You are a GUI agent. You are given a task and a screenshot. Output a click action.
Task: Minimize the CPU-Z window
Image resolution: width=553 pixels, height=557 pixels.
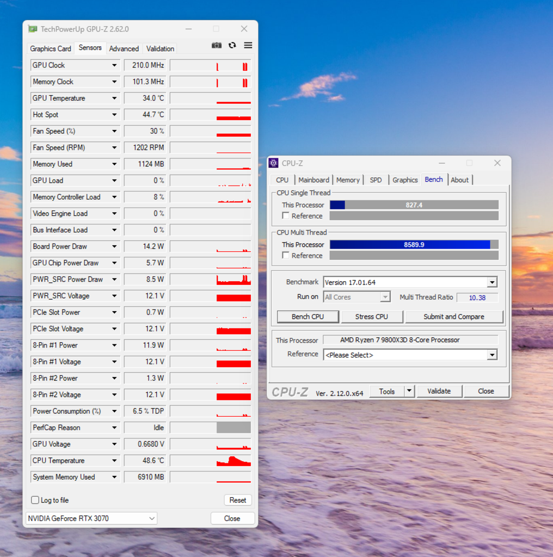442,163
